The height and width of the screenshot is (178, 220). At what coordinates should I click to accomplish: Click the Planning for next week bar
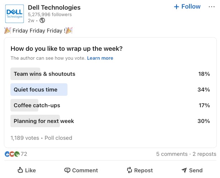point(44,121)
